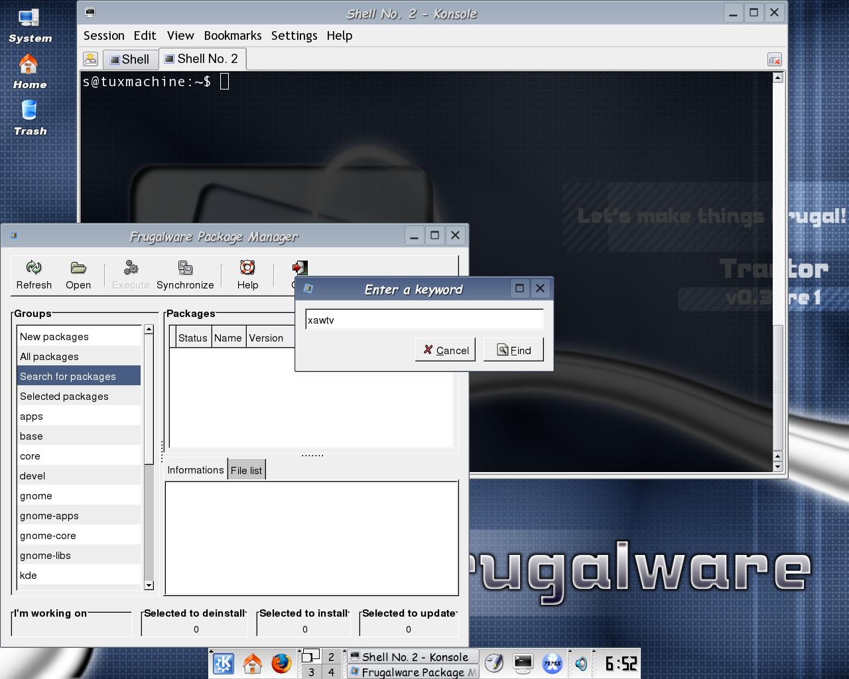Switch to the File list tab
This screenshot has height=679, width=849.
[x=246, y=470]
